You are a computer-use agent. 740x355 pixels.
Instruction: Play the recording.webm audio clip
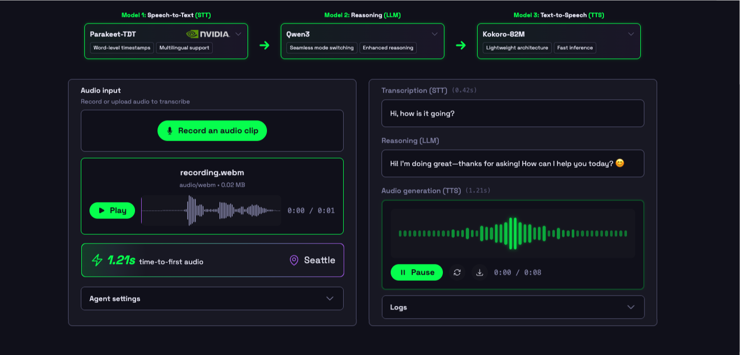pos(112,211)
